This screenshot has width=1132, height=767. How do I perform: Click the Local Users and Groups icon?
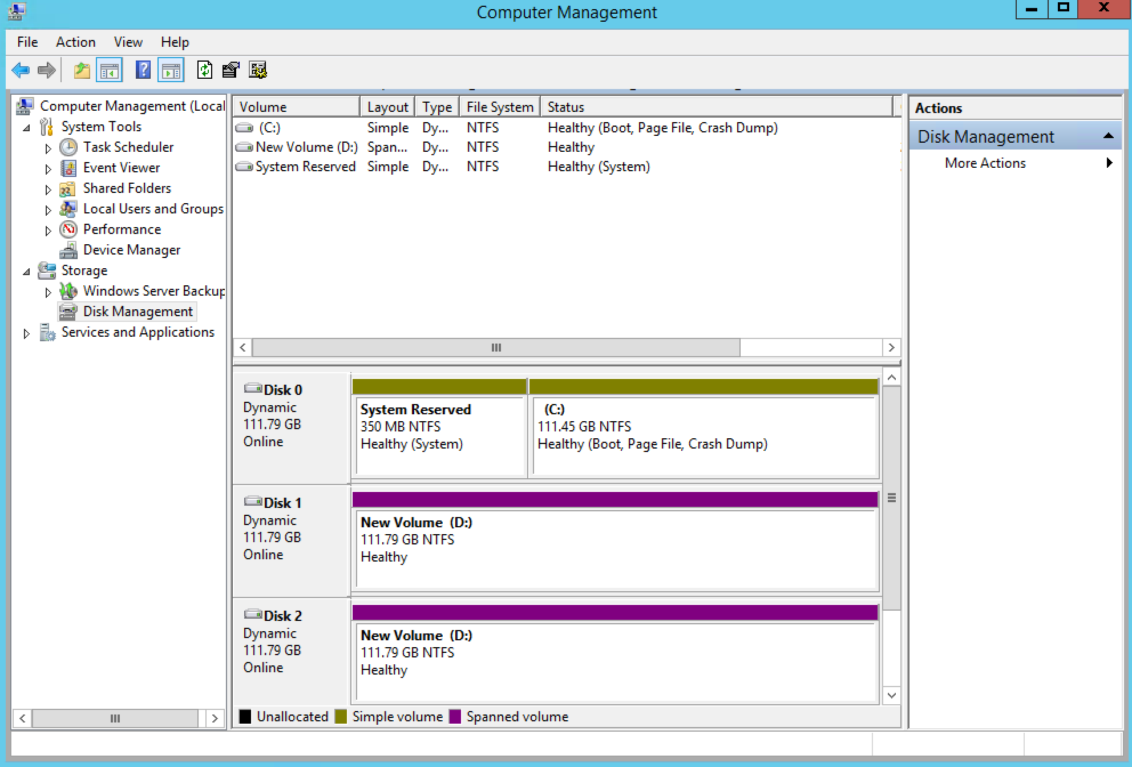tap(68, 209)
